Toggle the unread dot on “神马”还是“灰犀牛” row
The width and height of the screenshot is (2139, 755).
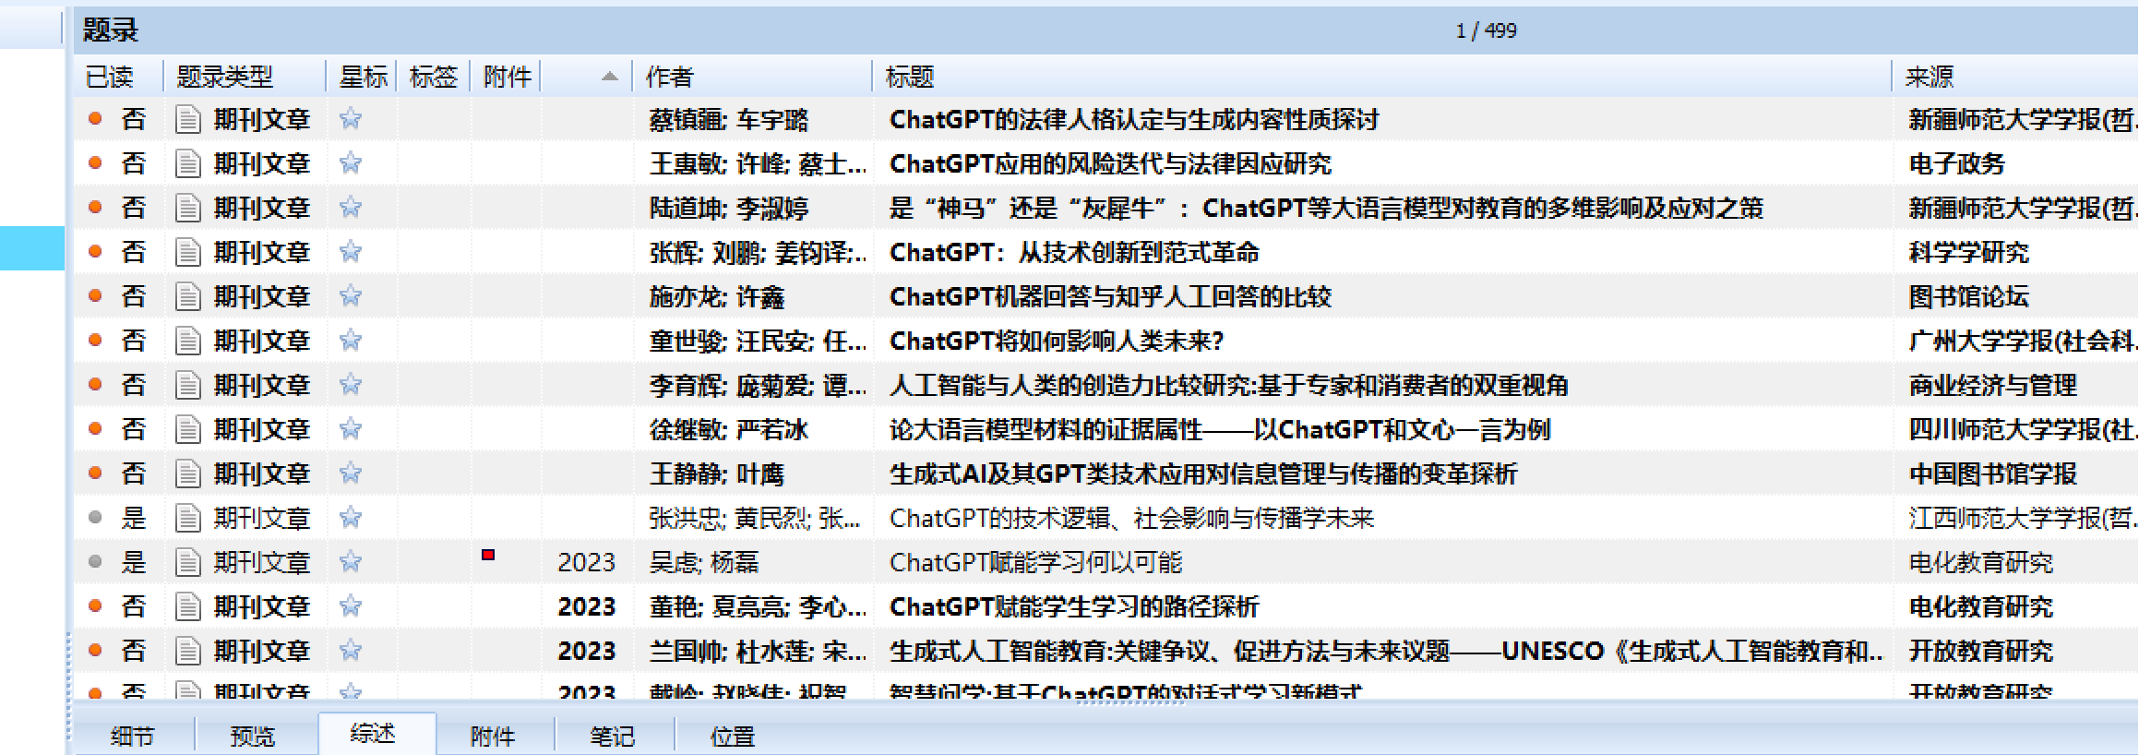(95, 207)
